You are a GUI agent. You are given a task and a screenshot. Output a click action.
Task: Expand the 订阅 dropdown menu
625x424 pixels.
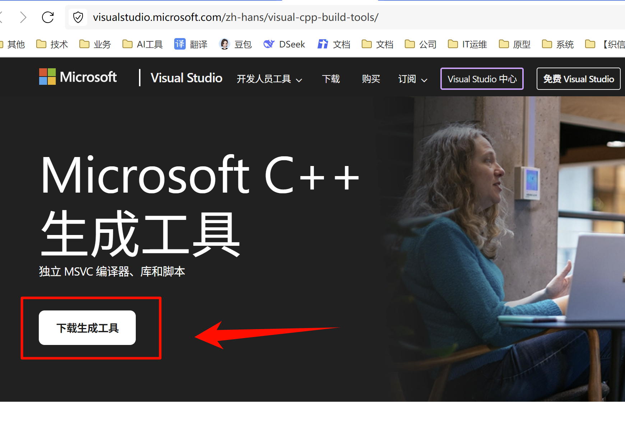click(412, 79)
